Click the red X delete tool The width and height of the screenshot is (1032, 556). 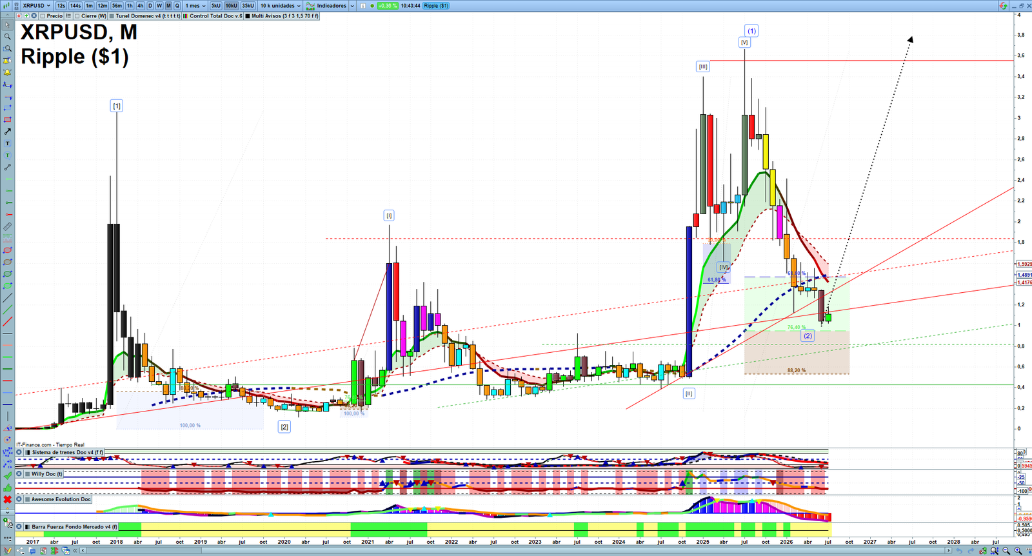point(8,500)
